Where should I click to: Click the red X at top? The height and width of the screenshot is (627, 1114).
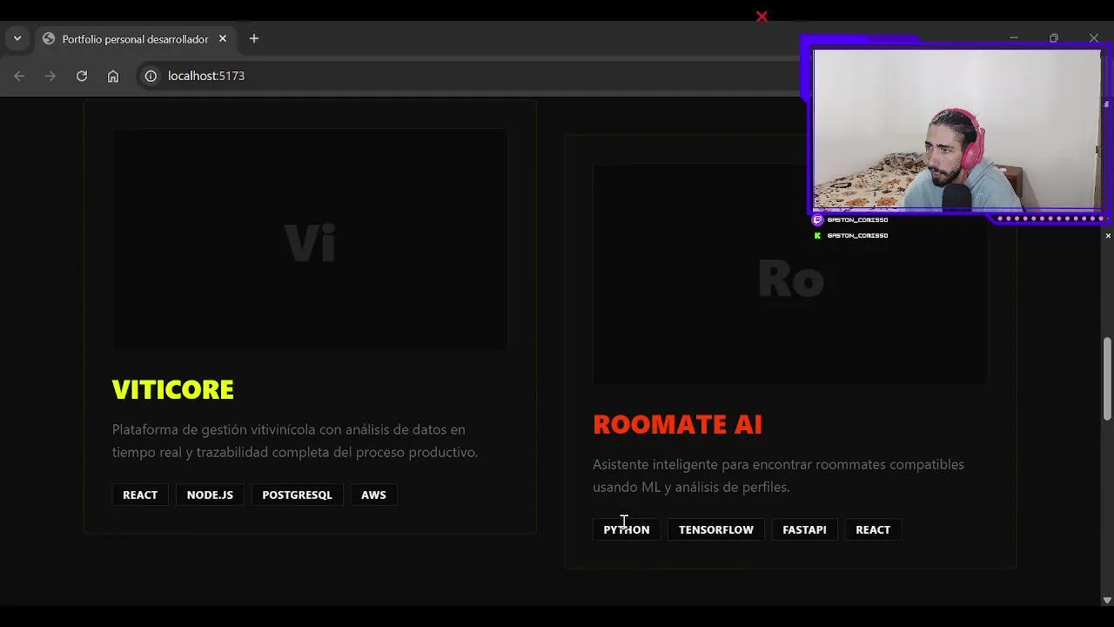tap(762, 17)
